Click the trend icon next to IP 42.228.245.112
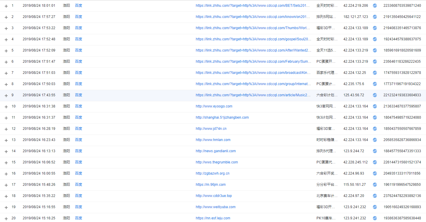The width and height of the screenshot is (426, 222). point(375,162)
